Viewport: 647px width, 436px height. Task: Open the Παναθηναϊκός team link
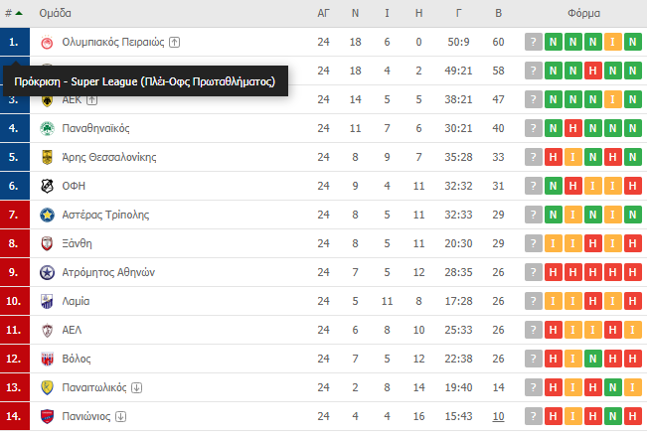coord(95,129)
